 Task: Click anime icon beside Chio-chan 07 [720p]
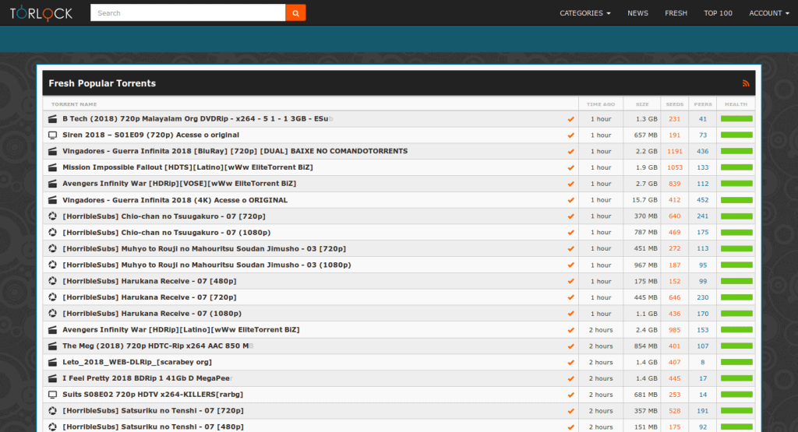(x=53, y=216)
